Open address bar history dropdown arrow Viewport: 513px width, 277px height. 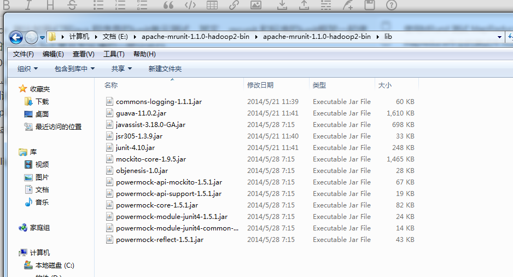(x=499, y=37)
